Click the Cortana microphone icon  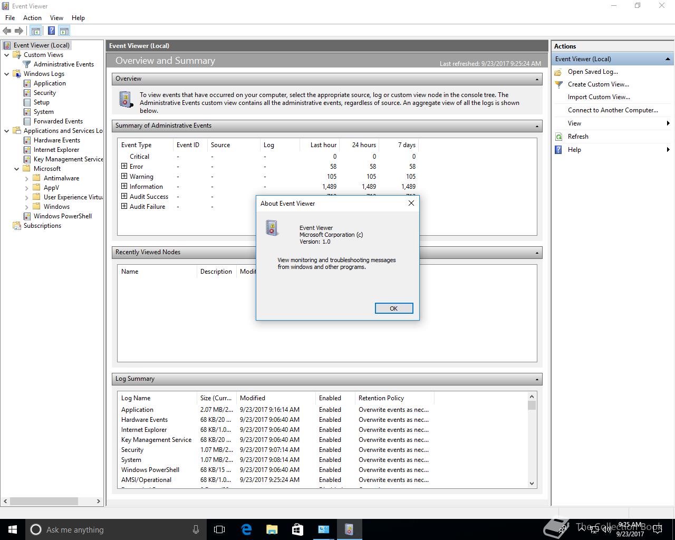[196, 529]
